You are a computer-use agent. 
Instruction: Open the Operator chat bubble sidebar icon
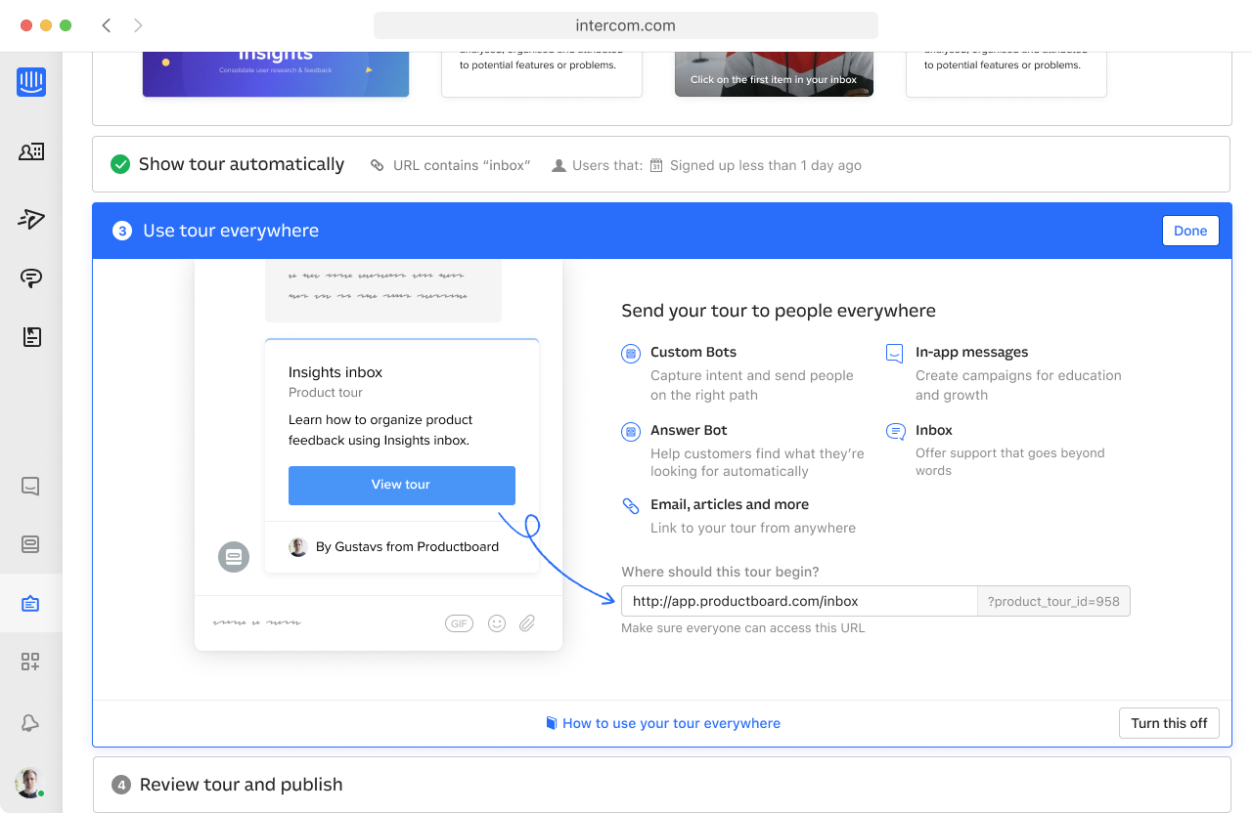point(31,278)
